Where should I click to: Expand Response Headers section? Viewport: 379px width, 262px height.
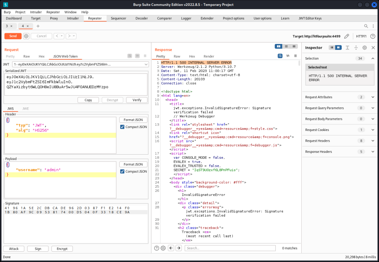pos(373,152)
